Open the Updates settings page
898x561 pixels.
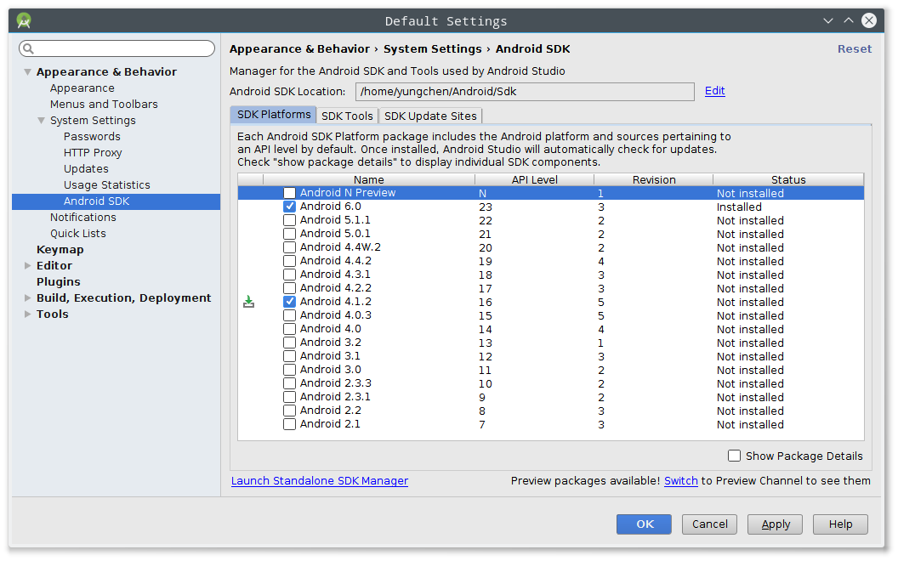[86, 169]
